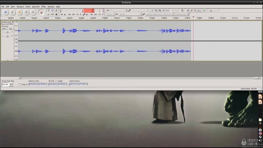Click the green Play-at-Speed button
The width and height of the screenshot is (263, 148).
[x=204, y=11]
